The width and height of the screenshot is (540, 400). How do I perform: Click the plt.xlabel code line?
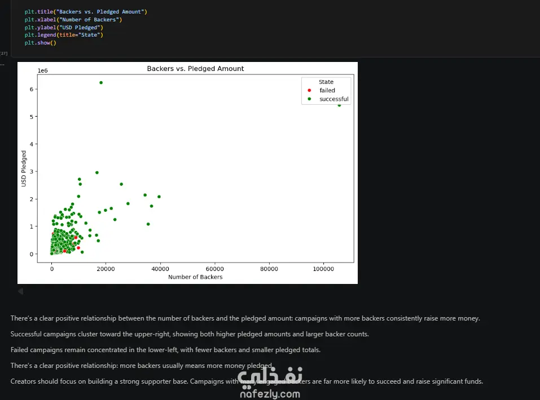point(73,20)
